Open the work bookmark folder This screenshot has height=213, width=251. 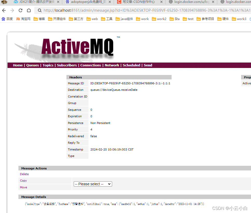click(x=143, y=19)
